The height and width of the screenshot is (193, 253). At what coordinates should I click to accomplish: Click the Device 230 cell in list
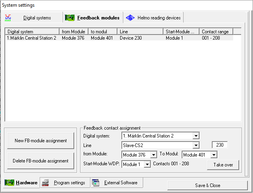[x=131, y=38]
